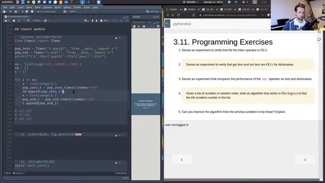
Task: Click the find/replace magnifier icon
Action: click(28, 21)
